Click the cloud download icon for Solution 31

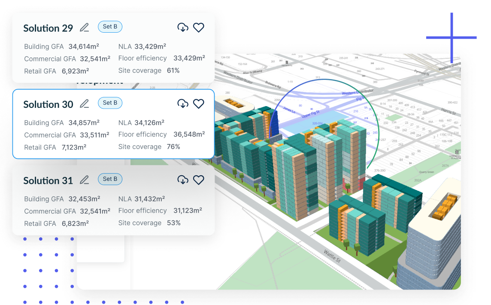183,180
